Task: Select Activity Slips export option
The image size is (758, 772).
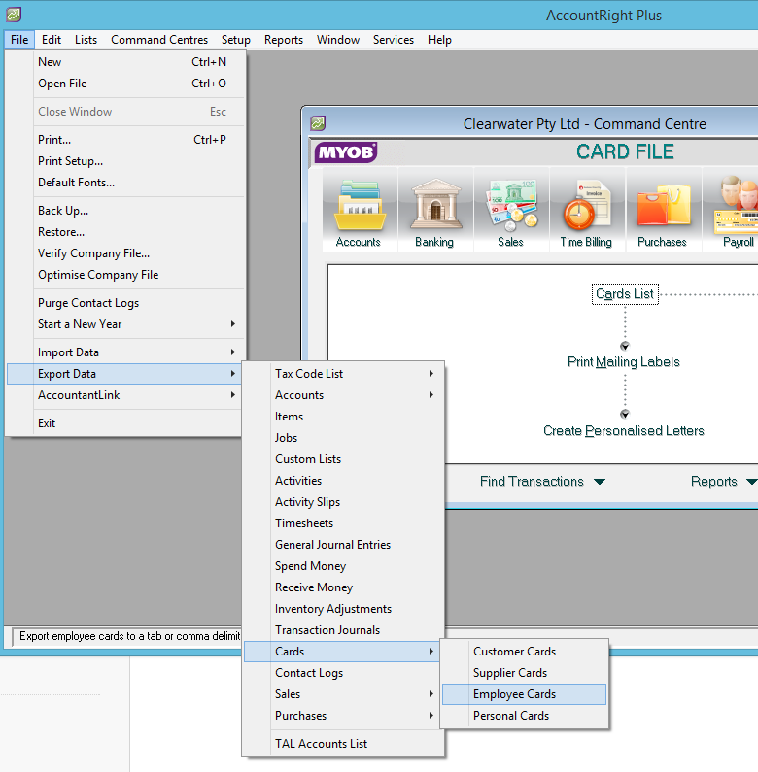Action: (343, 502)
